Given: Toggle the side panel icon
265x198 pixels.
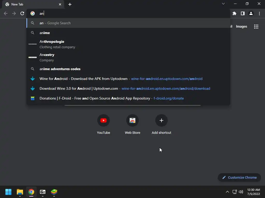Looking at the screenshot, I should pos(243,13).
